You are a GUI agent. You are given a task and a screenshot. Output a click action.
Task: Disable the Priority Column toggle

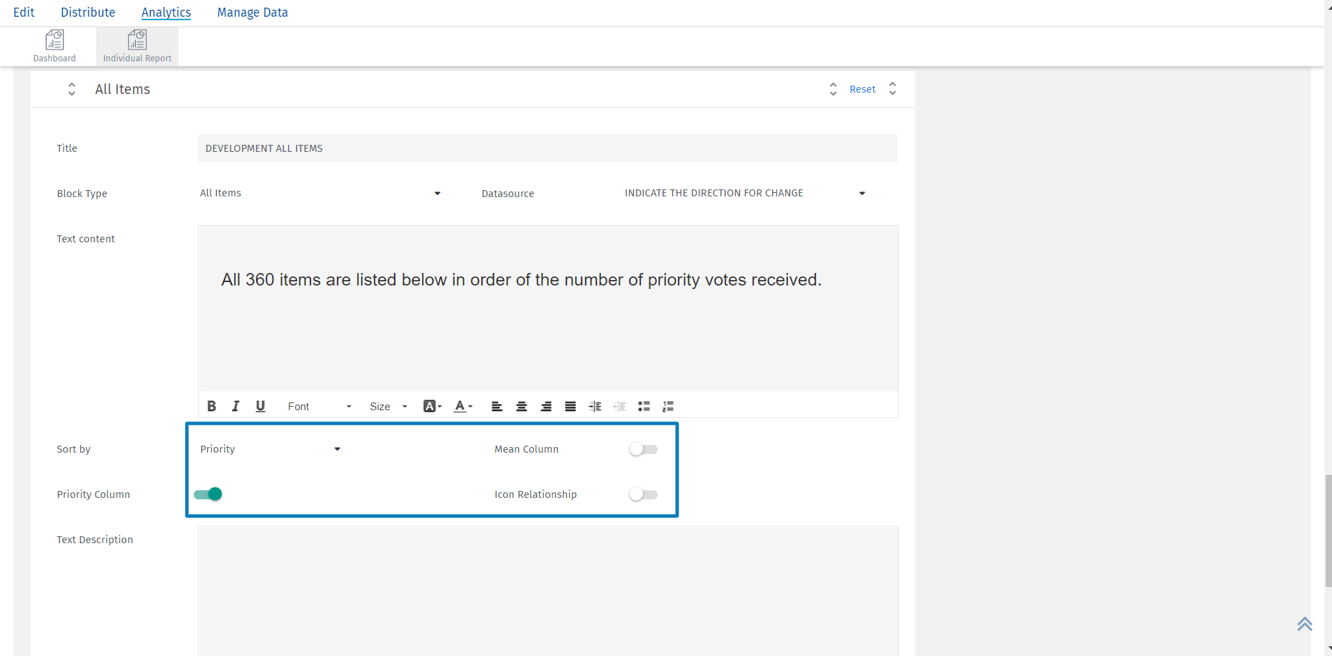(207, 494)
